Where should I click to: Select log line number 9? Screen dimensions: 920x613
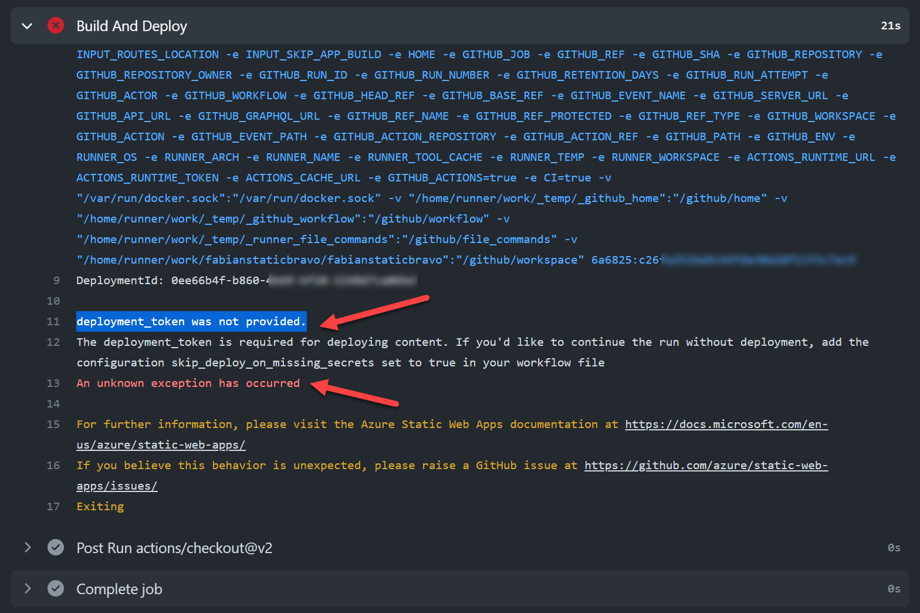[56, 281]
